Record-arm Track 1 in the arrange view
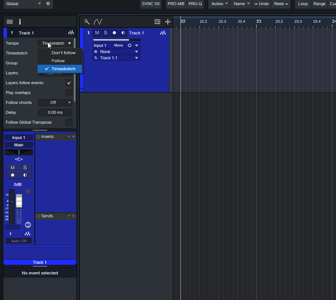 click(x=114, y=33)
